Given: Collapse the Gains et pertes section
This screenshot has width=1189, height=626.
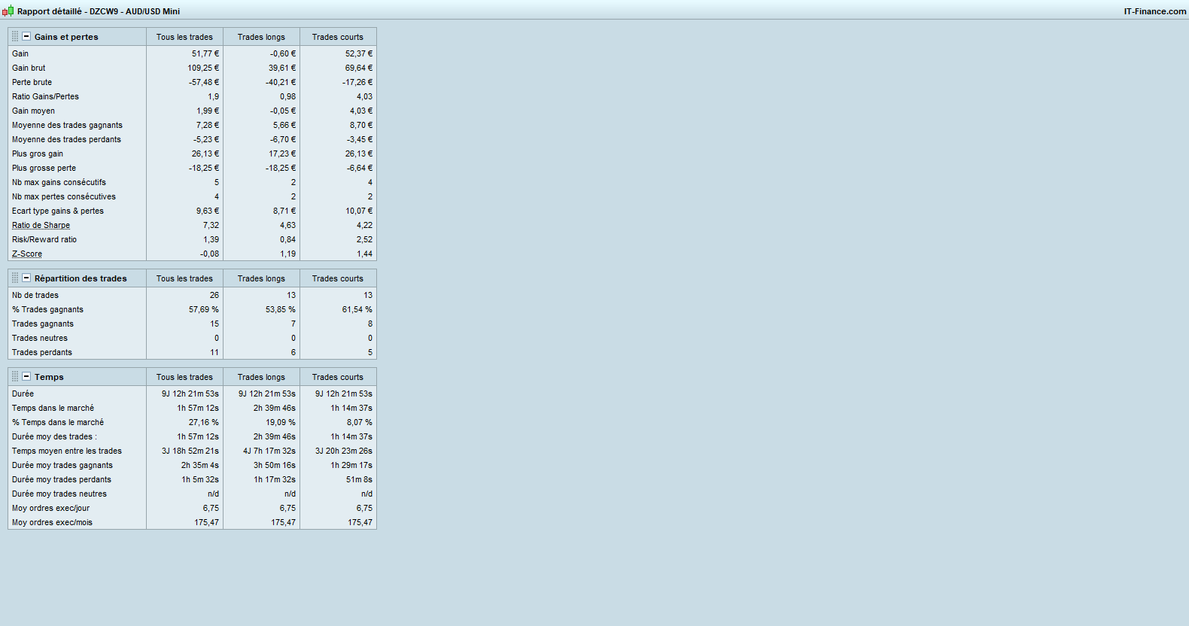Looking at the screenshot, I should (26, 36).
